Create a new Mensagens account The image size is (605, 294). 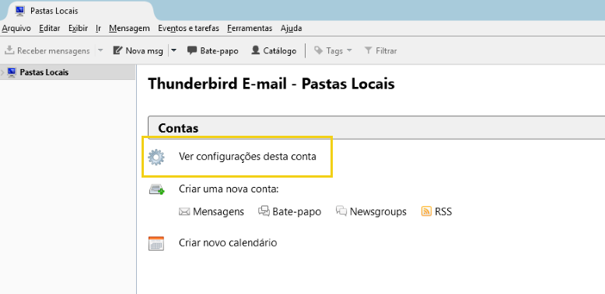pos(219,212)
